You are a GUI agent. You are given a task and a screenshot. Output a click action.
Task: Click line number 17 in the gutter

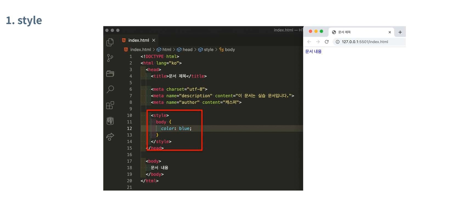click(129, 161)
